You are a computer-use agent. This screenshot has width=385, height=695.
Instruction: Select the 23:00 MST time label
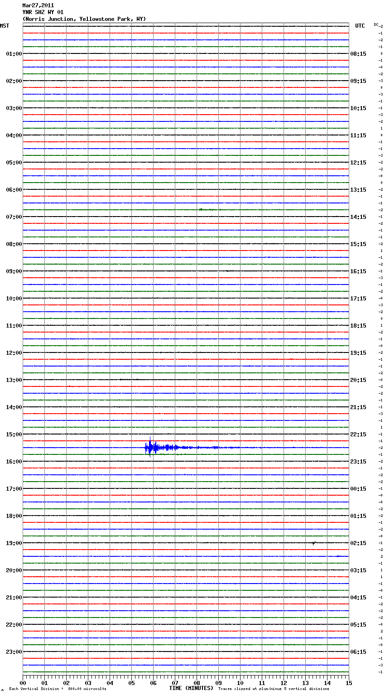point(14,652)
